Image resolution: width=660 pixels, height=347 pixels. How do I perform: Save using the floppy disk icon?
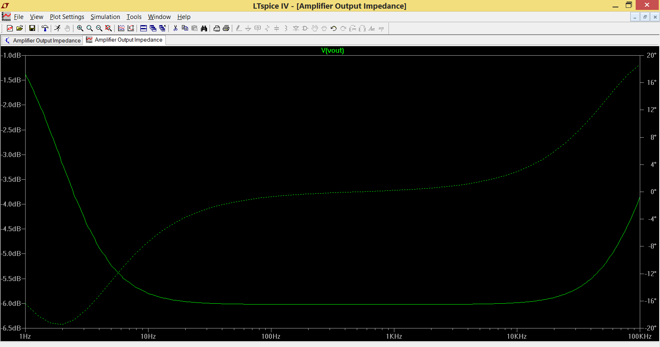click(x=32, y=28)
